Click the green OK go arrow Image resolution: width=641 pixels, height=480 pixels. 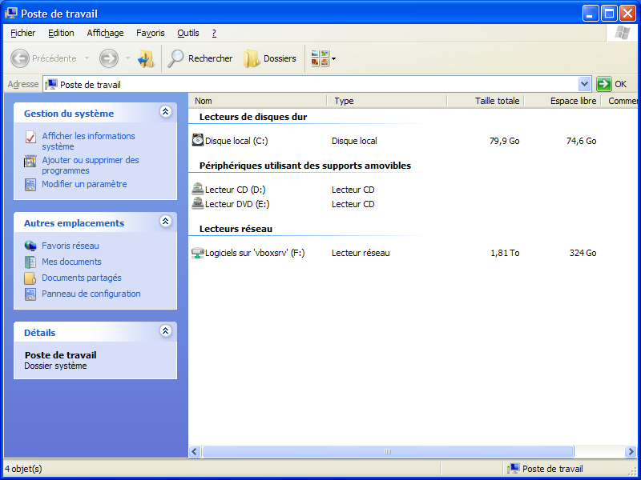point(604,84)
